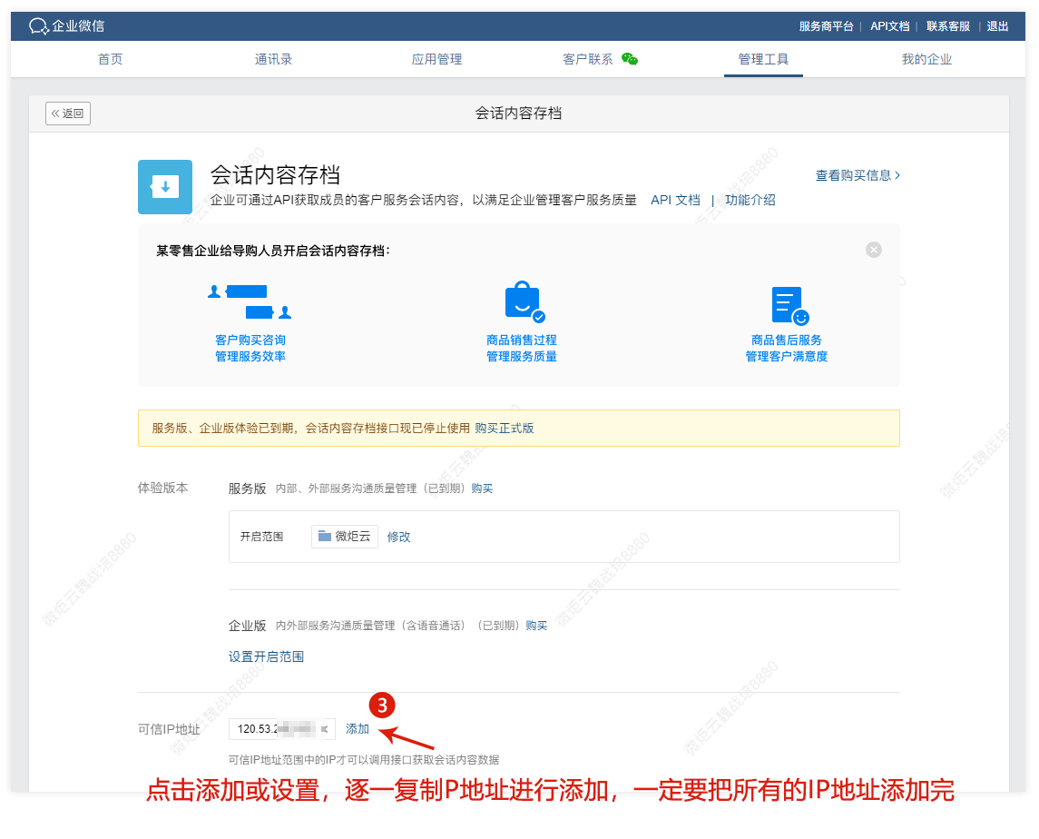Screen dimensions: 1039x839
Task: Click 购买 next to 企业版
Action: click(536, 626)
